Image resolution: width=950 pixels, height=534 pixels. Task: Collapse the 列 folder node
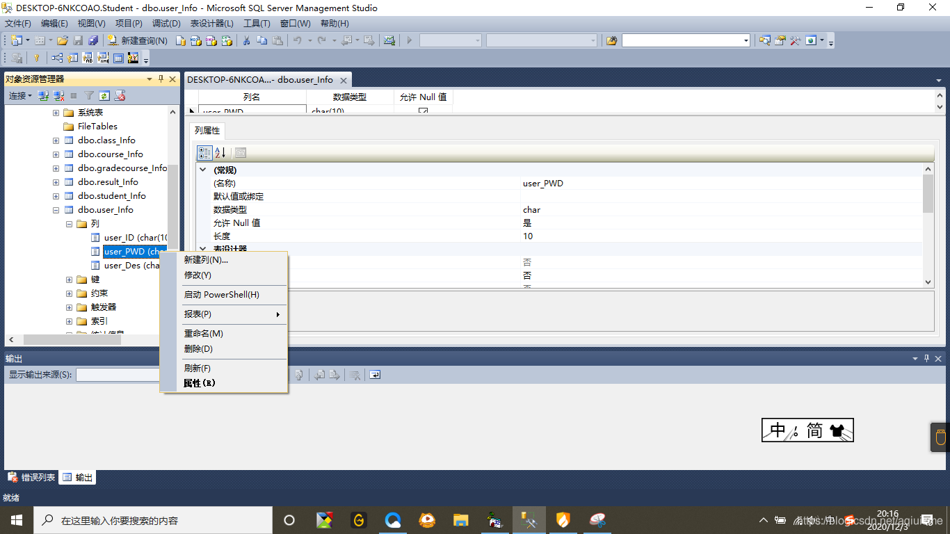70,224
